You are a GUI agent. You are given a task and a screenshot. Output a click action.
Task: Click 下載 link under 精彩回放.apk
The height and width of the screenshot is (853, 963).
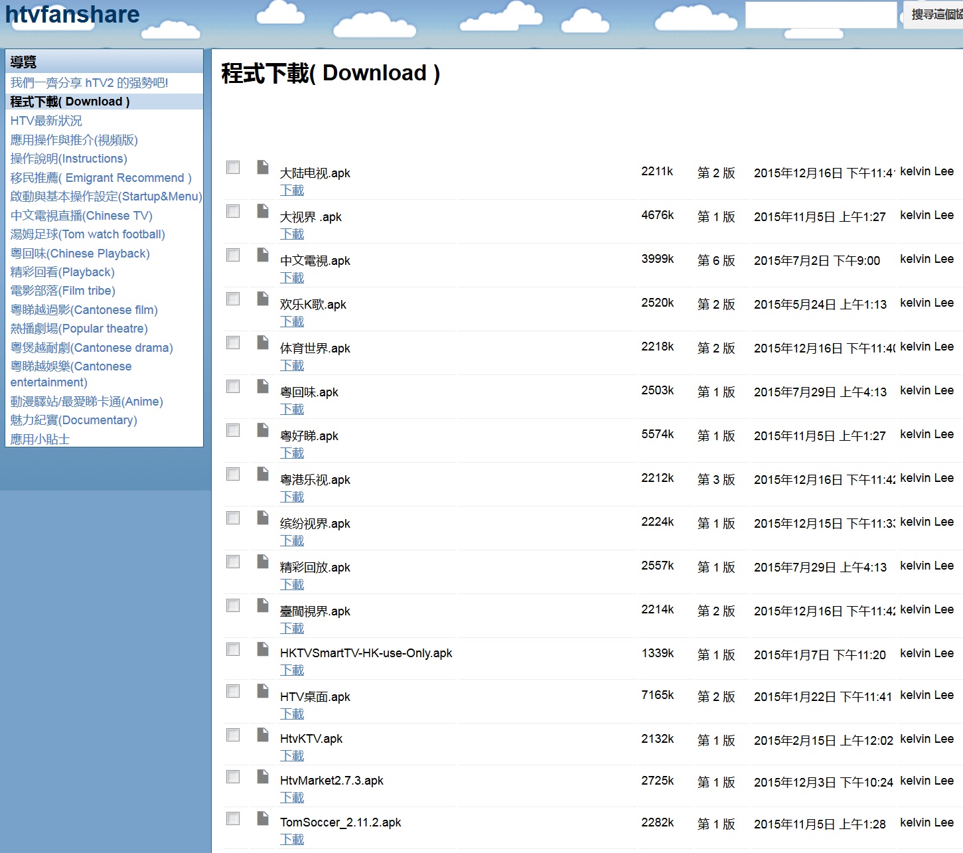[x=292, y=585]
